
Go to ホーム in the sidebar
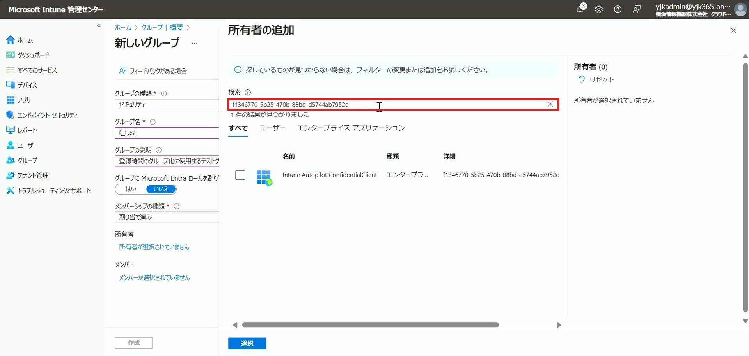click(20, 40)
